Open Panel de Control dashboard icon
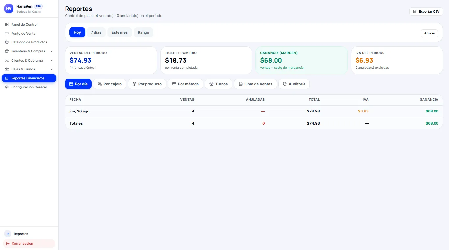This screenshot has height=250, width=449. (x=7, y=25)
